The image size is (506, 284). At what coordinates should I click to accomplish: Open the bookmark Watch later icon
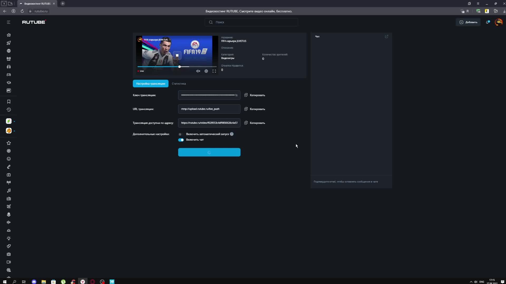click(9, 102)
